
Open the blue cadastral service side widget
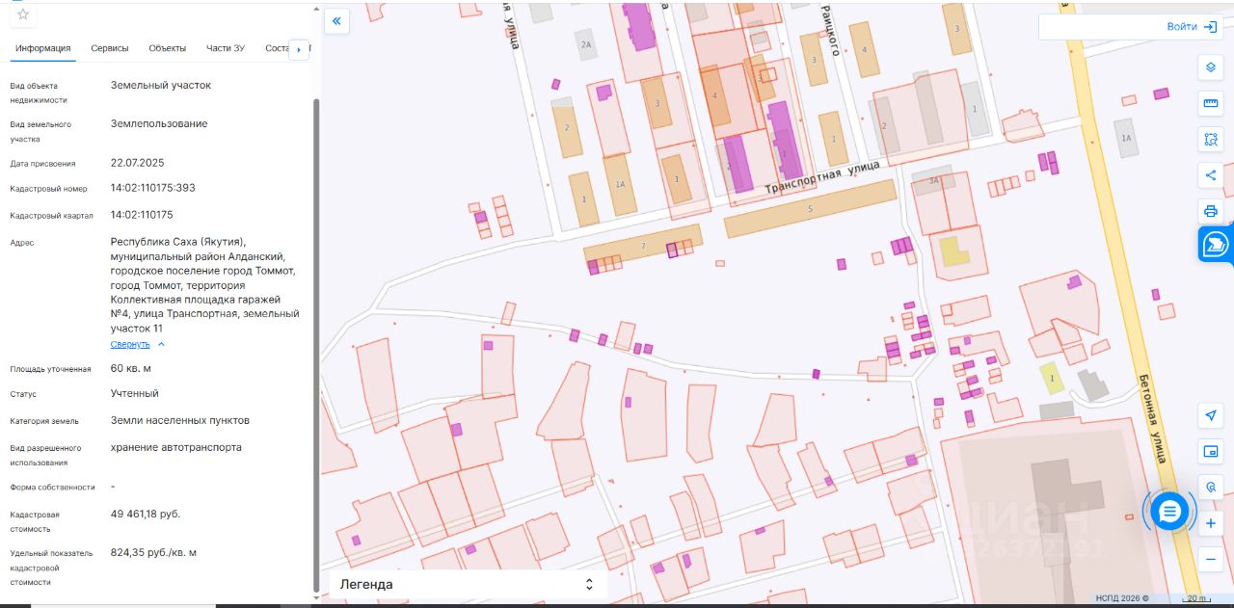(1216, 245)
